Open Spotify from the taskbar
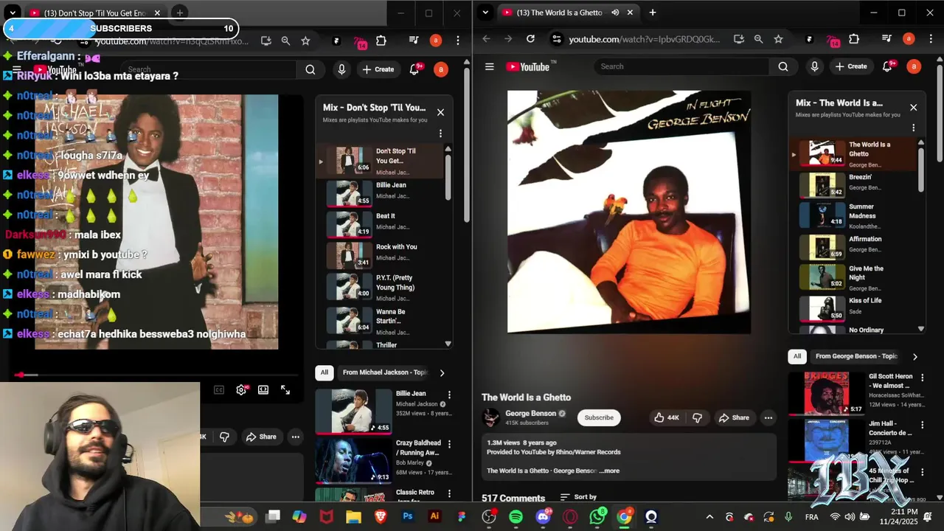This screenshot has width=944, height=531. [516, 517]
